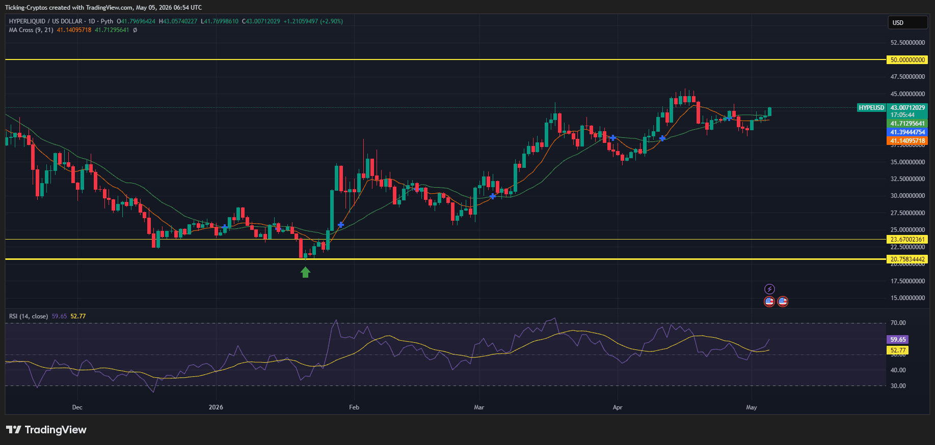The height and width of the screenshot is (445, 935).
Task: Click the orange 41.14095718 price scale label
Action: click(x=907, y=141)
